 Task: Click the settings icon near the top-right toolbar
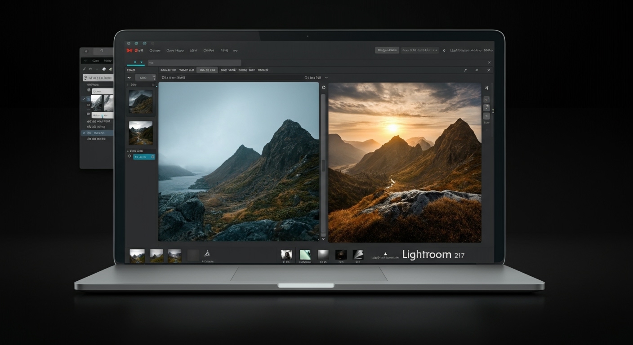tap(444, 50)
